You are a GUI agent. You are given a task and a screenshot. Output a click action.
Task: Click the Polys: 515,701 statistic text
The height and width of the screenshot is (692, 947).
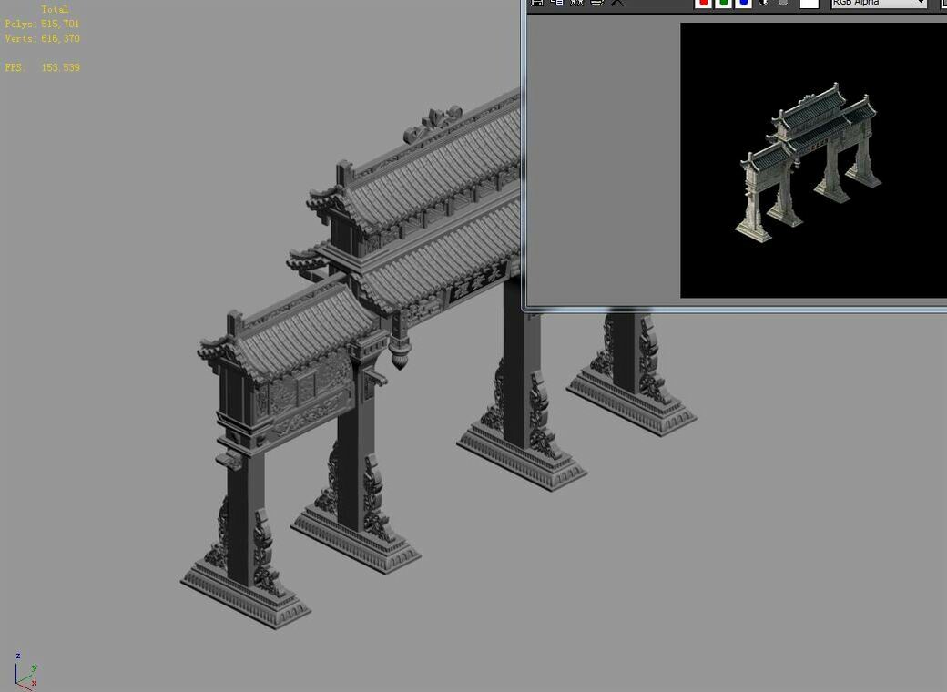click(42, 25)
